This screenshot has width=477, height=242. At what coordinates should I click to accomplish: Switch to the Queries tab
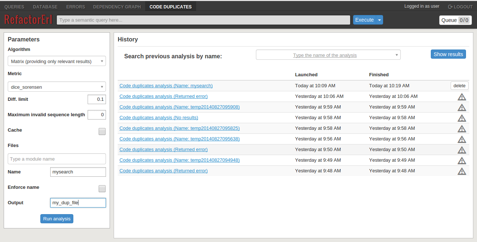[14, 7]
